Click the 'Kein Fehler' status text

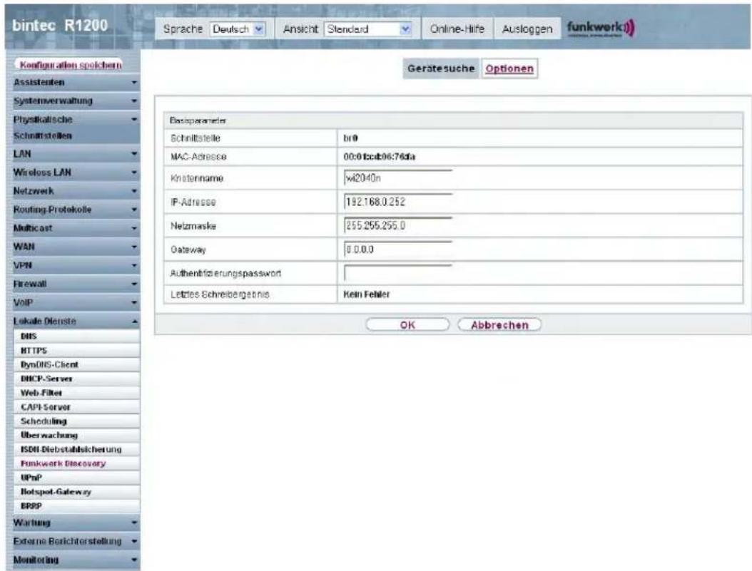[367, 294]
